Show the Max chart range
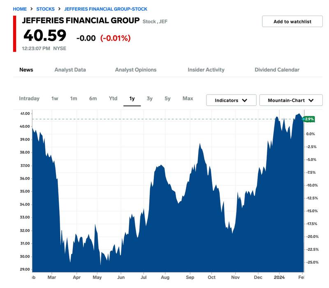Image resolution: width=329 pixels, height=288 pixels. click(x=188, y=99)
